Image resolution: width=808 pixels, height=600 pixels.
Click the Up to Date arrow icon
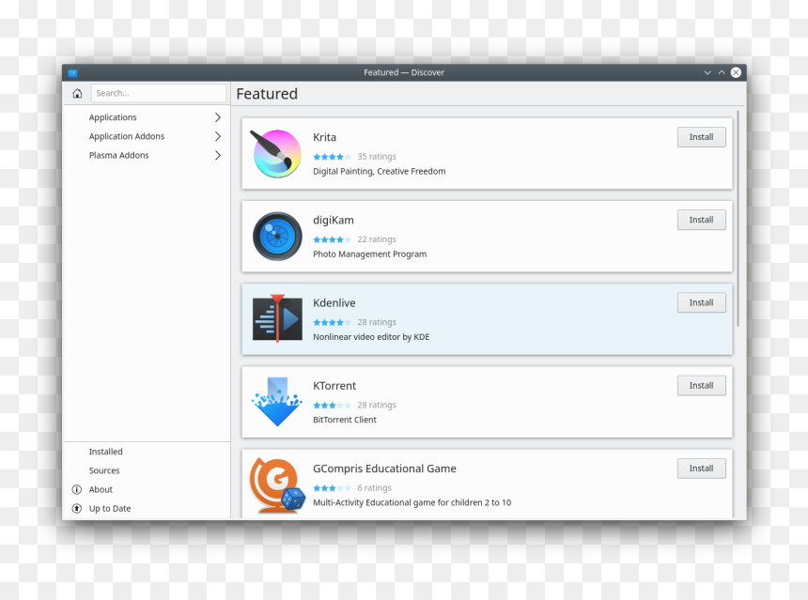click(77, 508)
